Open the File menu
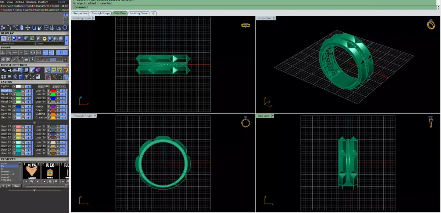 click(x=2, y=2)
